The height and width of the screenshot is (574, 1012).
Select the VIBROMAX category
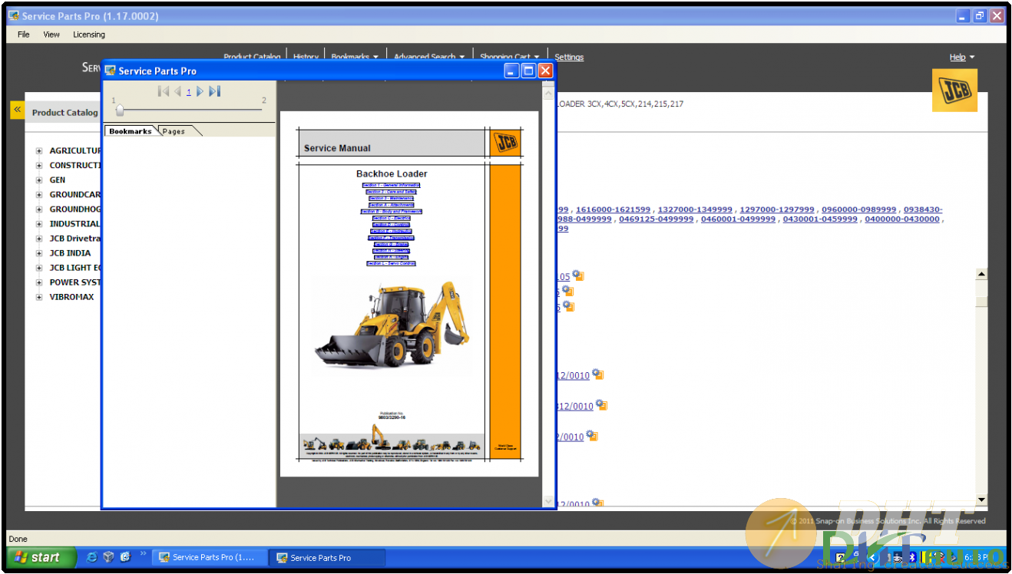coord(71,297)
